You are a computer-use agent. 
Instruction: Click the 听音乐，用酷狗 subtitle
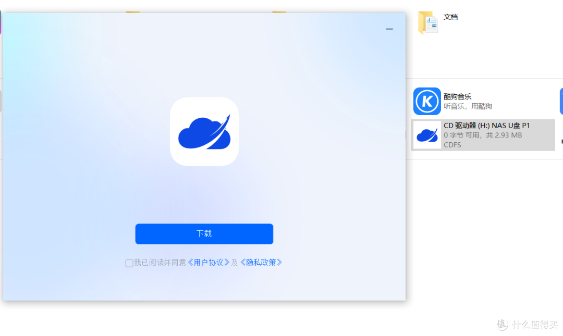[x=468, y=106]
